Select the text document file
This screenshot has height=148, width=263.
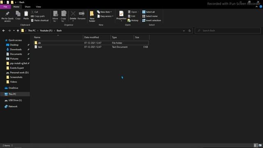point(91,47)
